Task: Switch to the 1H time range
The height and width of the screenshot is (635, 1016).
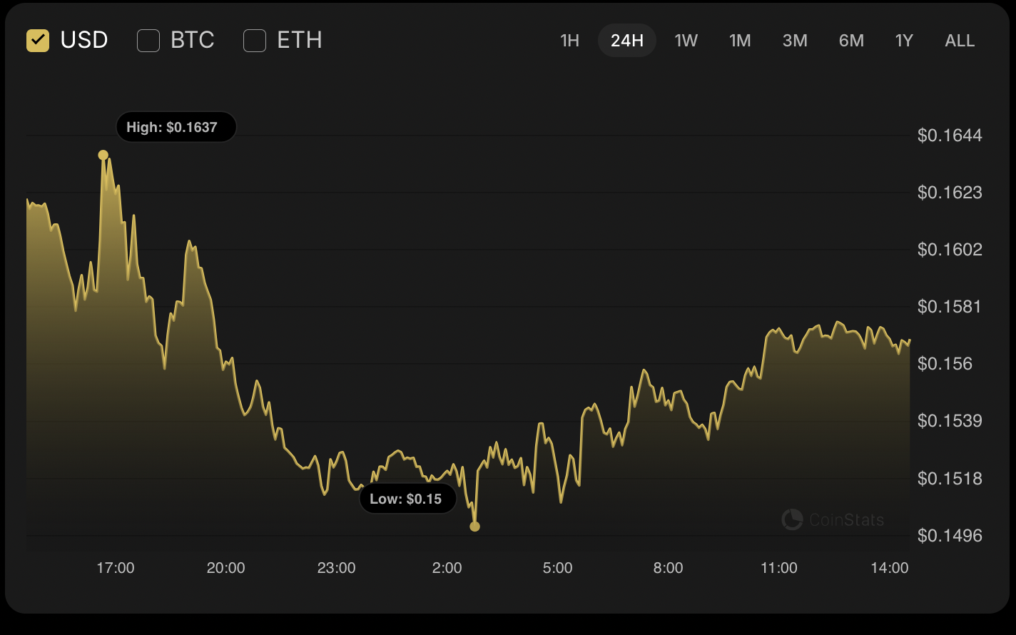Action: (x=569, y=41)
